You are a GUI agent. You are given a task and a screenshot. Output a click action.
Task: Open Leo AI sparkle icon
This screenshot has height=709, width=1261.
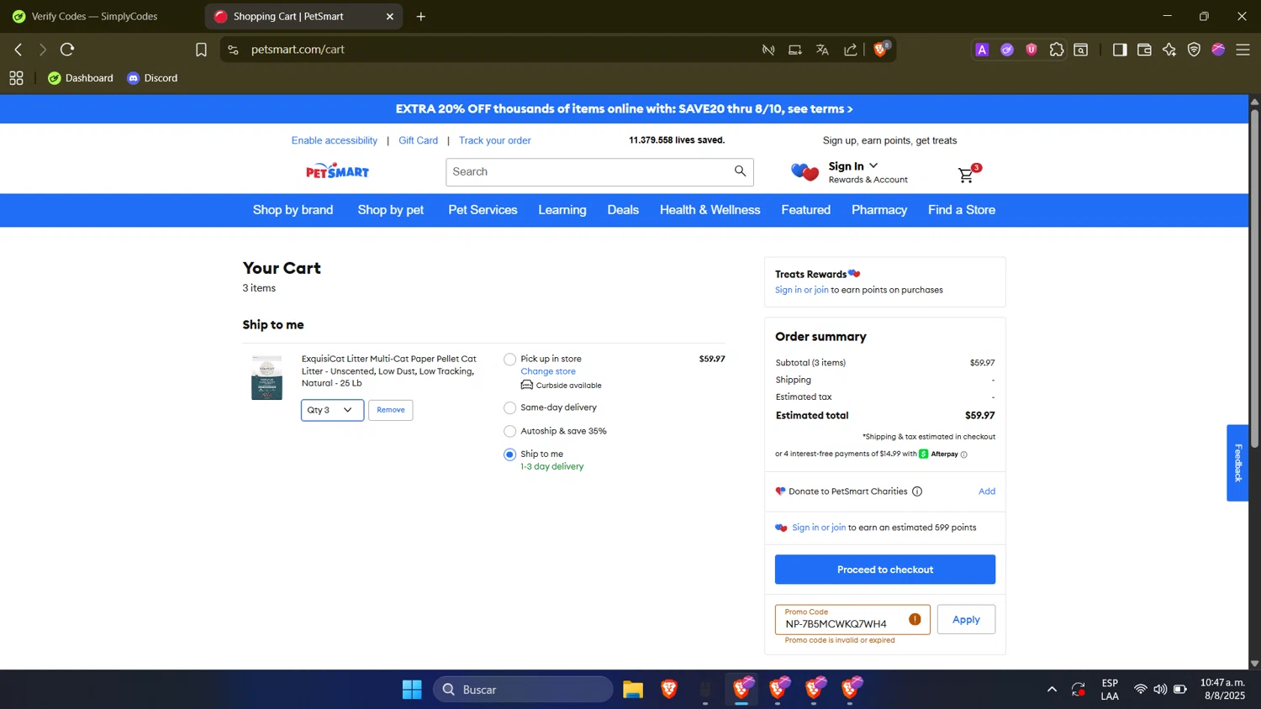[1169, 50]
